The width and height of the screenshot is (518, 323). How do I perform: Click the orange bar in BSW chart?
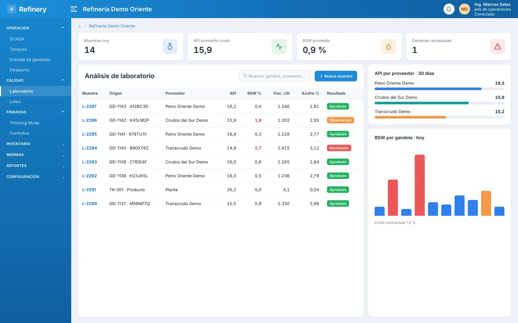tap(486, 203)
